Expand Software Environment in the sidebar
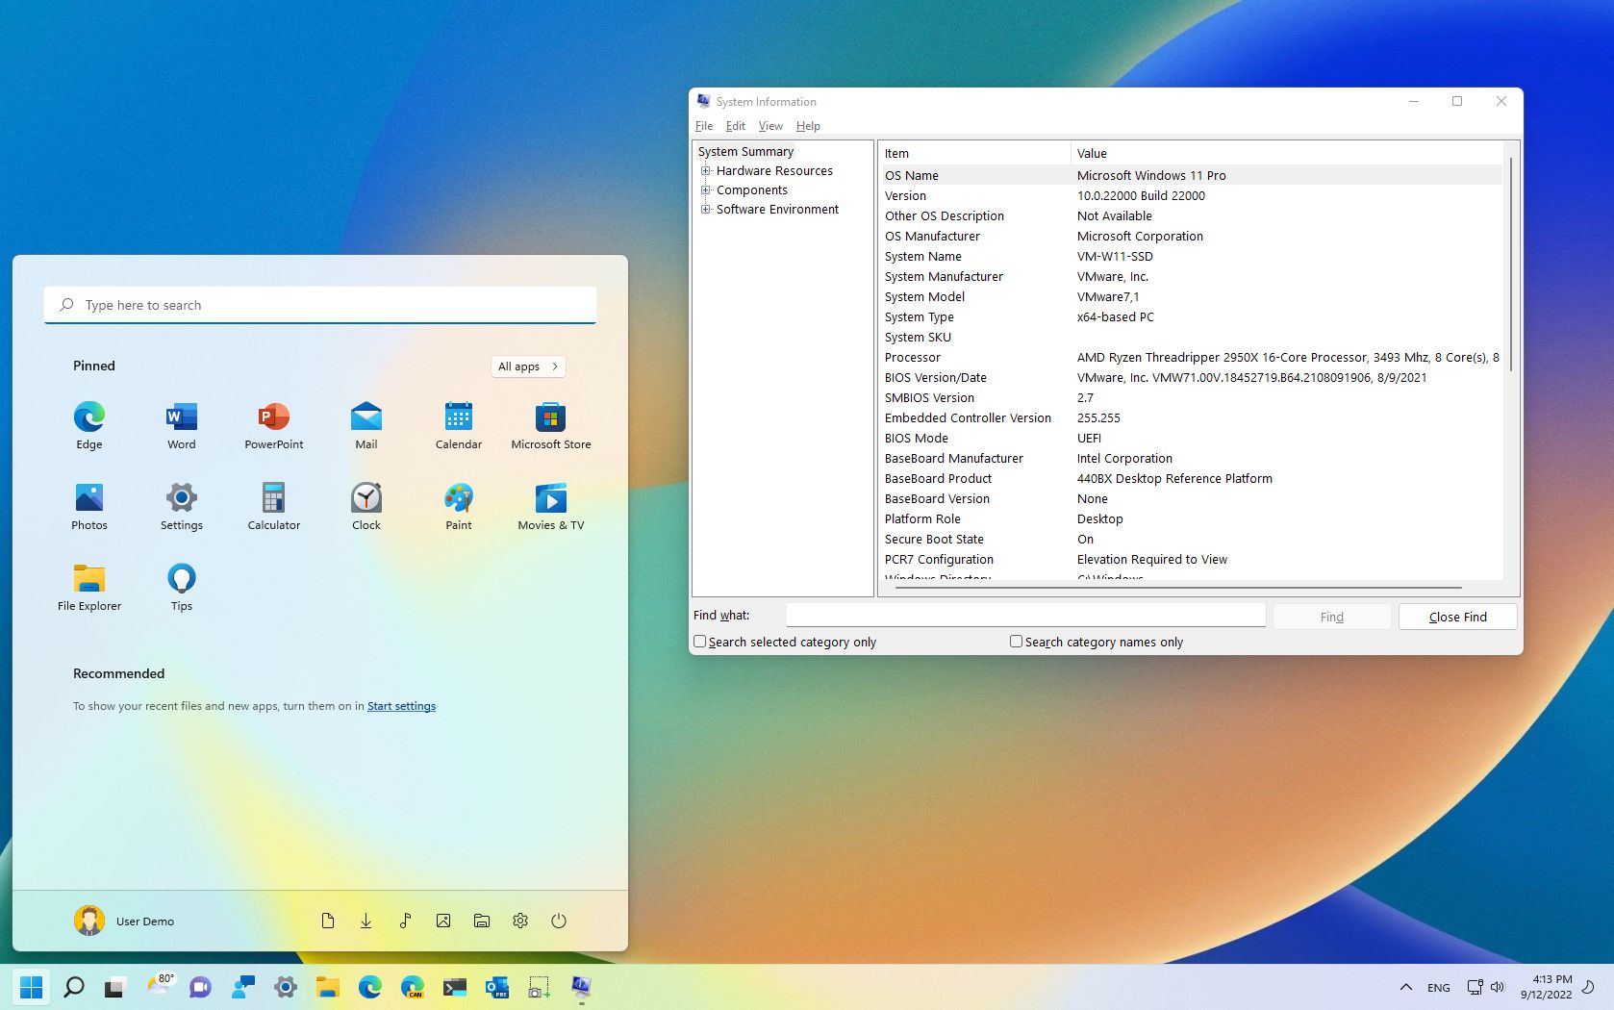1614x1010 pixels. coord(707,209)
